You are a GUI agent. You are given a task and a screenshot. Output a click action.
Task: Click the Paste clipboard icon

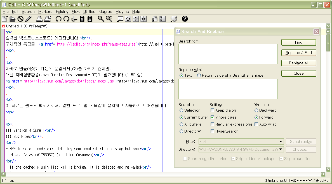90,19
